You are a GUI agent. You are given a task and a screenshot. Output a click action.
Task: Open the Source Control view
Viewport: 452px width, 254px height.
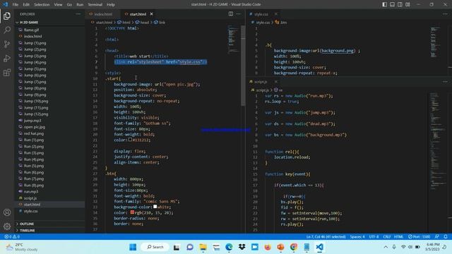[x=7, y=44]
